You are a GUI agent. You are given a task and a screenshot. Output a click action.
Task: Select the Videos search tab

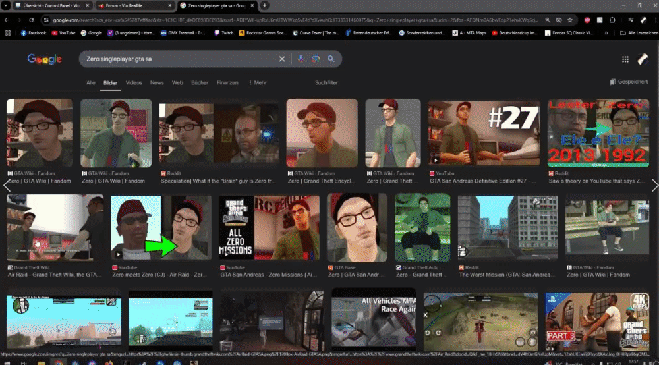point(134,83)
